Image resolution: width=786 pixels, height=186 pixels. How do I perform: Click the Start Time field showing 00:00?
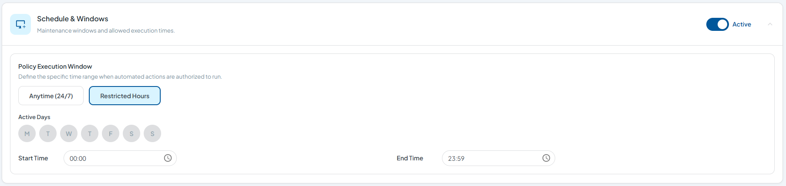[x=120, y=158]
